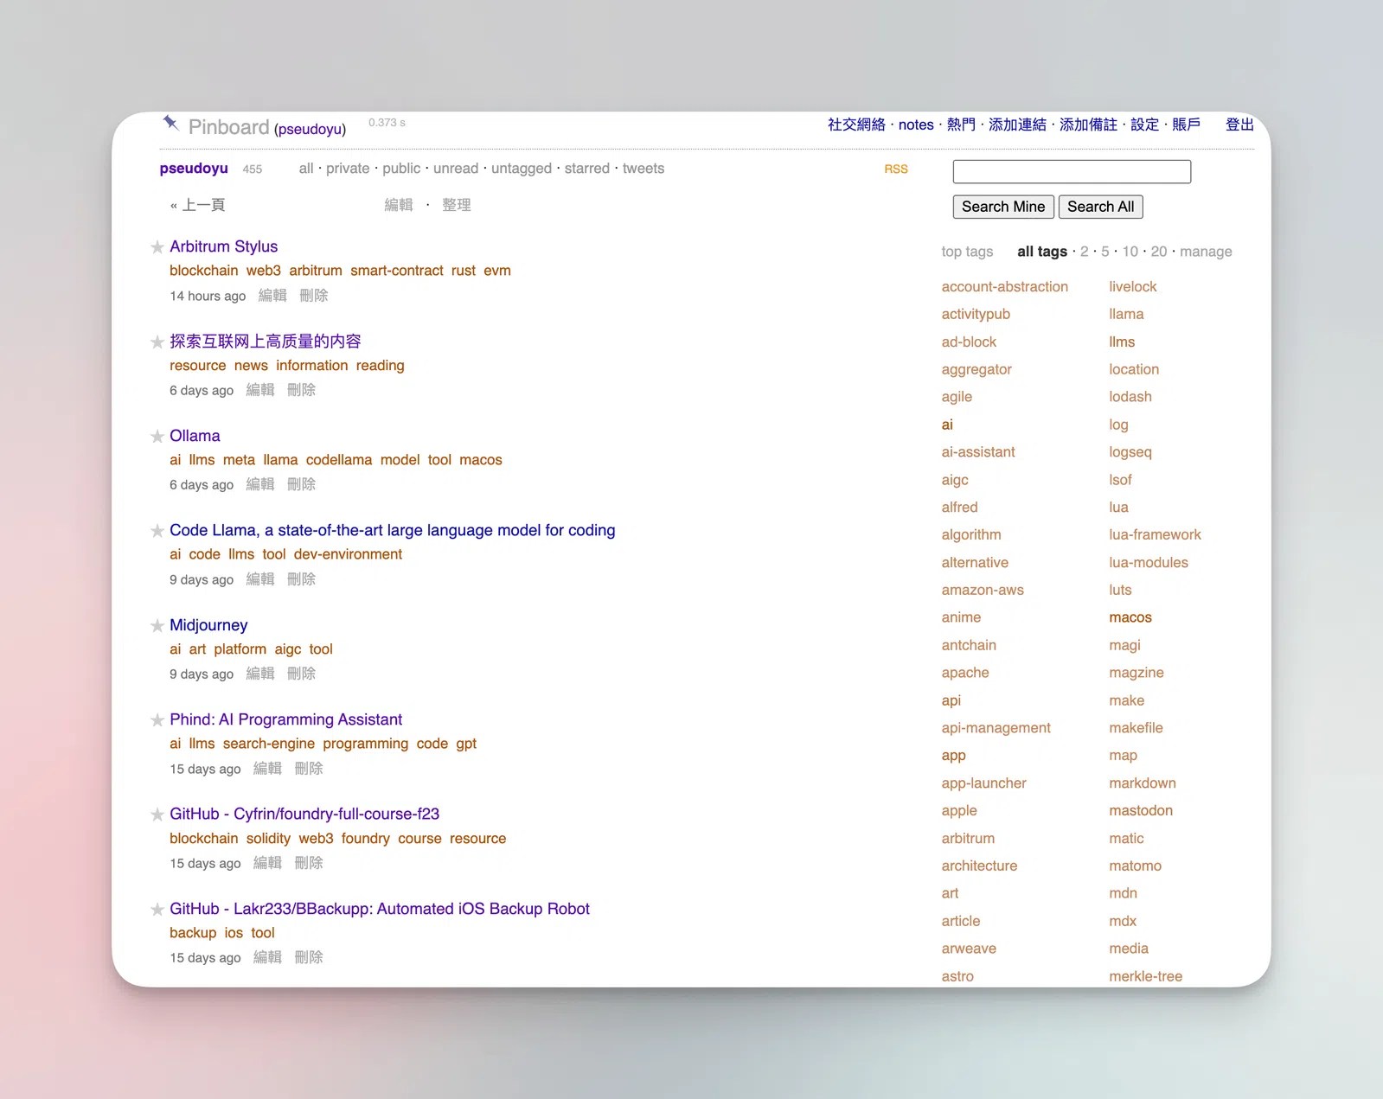The image size is (1383, 1099).
Task: Click 編輯 for Code Llama bookmark
Action: pos(260,579)
